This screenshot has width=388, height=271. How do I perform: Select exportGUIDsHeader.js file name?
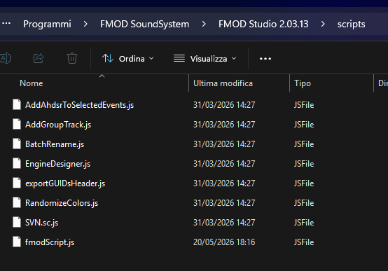(65, 183)
